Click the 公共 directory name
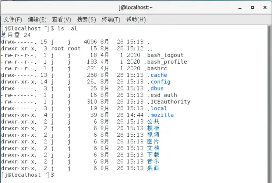Screen dimensions: 272x183 [153, 121]
